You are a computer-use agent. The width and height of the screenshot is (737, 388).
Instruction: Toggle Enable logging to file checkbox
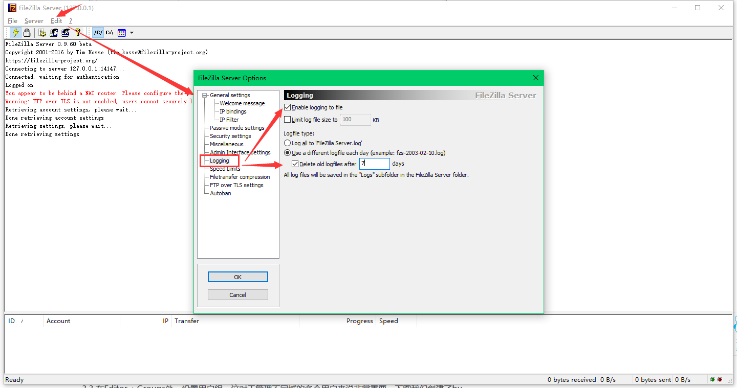288,107
